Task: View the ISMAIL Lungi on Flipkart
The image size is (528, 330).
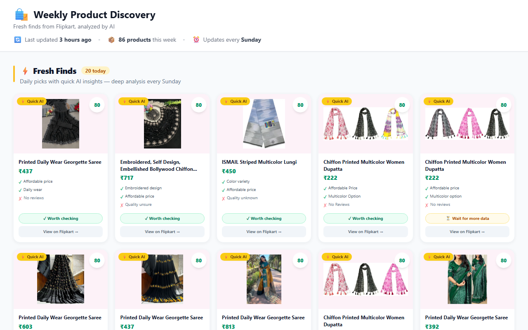Action: [x=264, y=231]
